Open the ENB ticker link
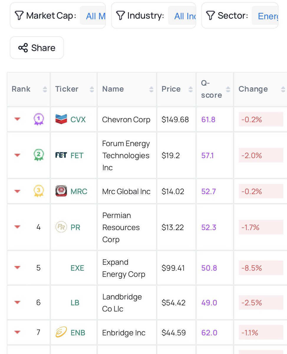This screenshot has height=354, width=287. [x=78, y=333]
